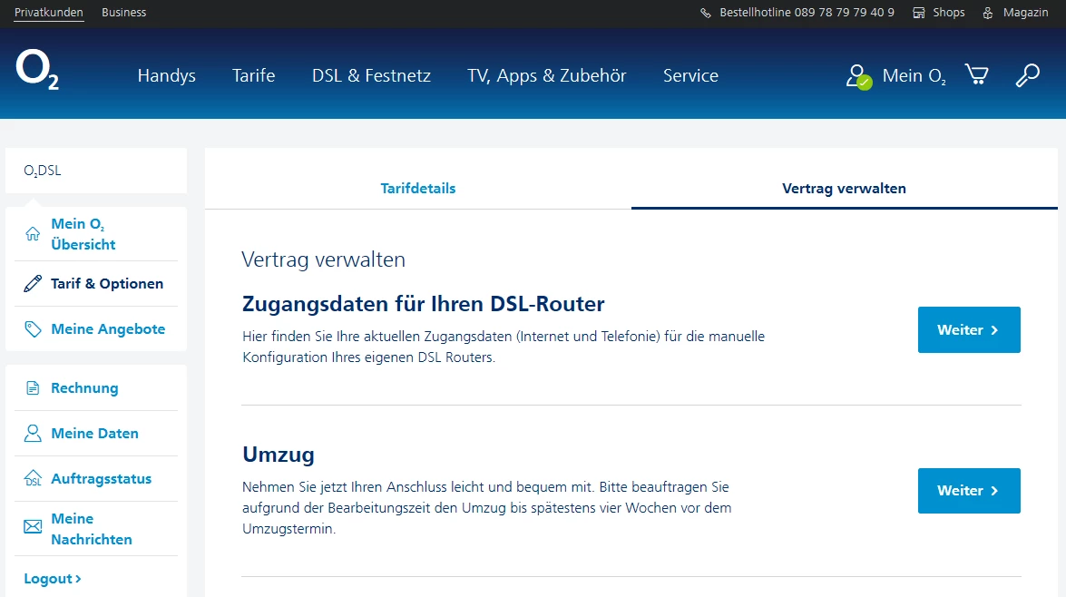
Task: Click the DSL house icon beside Auftragsstatus
Action: 33,479
